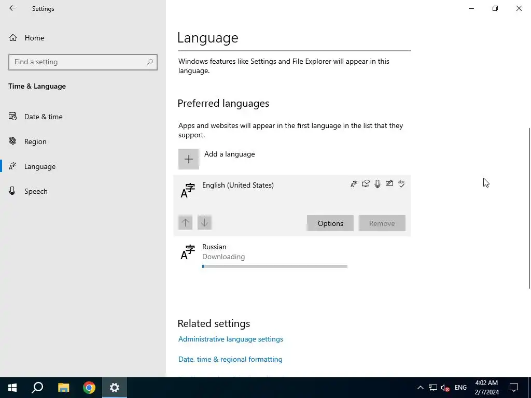531x398 pixels.
Task: Click the settings page vertical scrollbar
Action: tap(529, 208)
